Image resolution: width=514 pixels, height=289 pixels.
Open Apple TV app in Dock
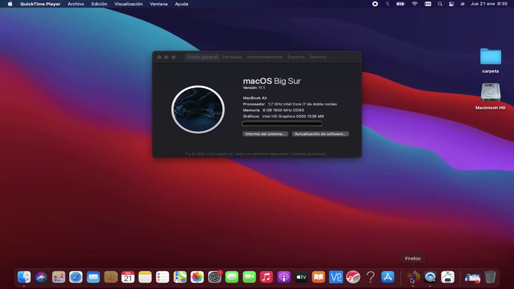click(x=301, y=277)
